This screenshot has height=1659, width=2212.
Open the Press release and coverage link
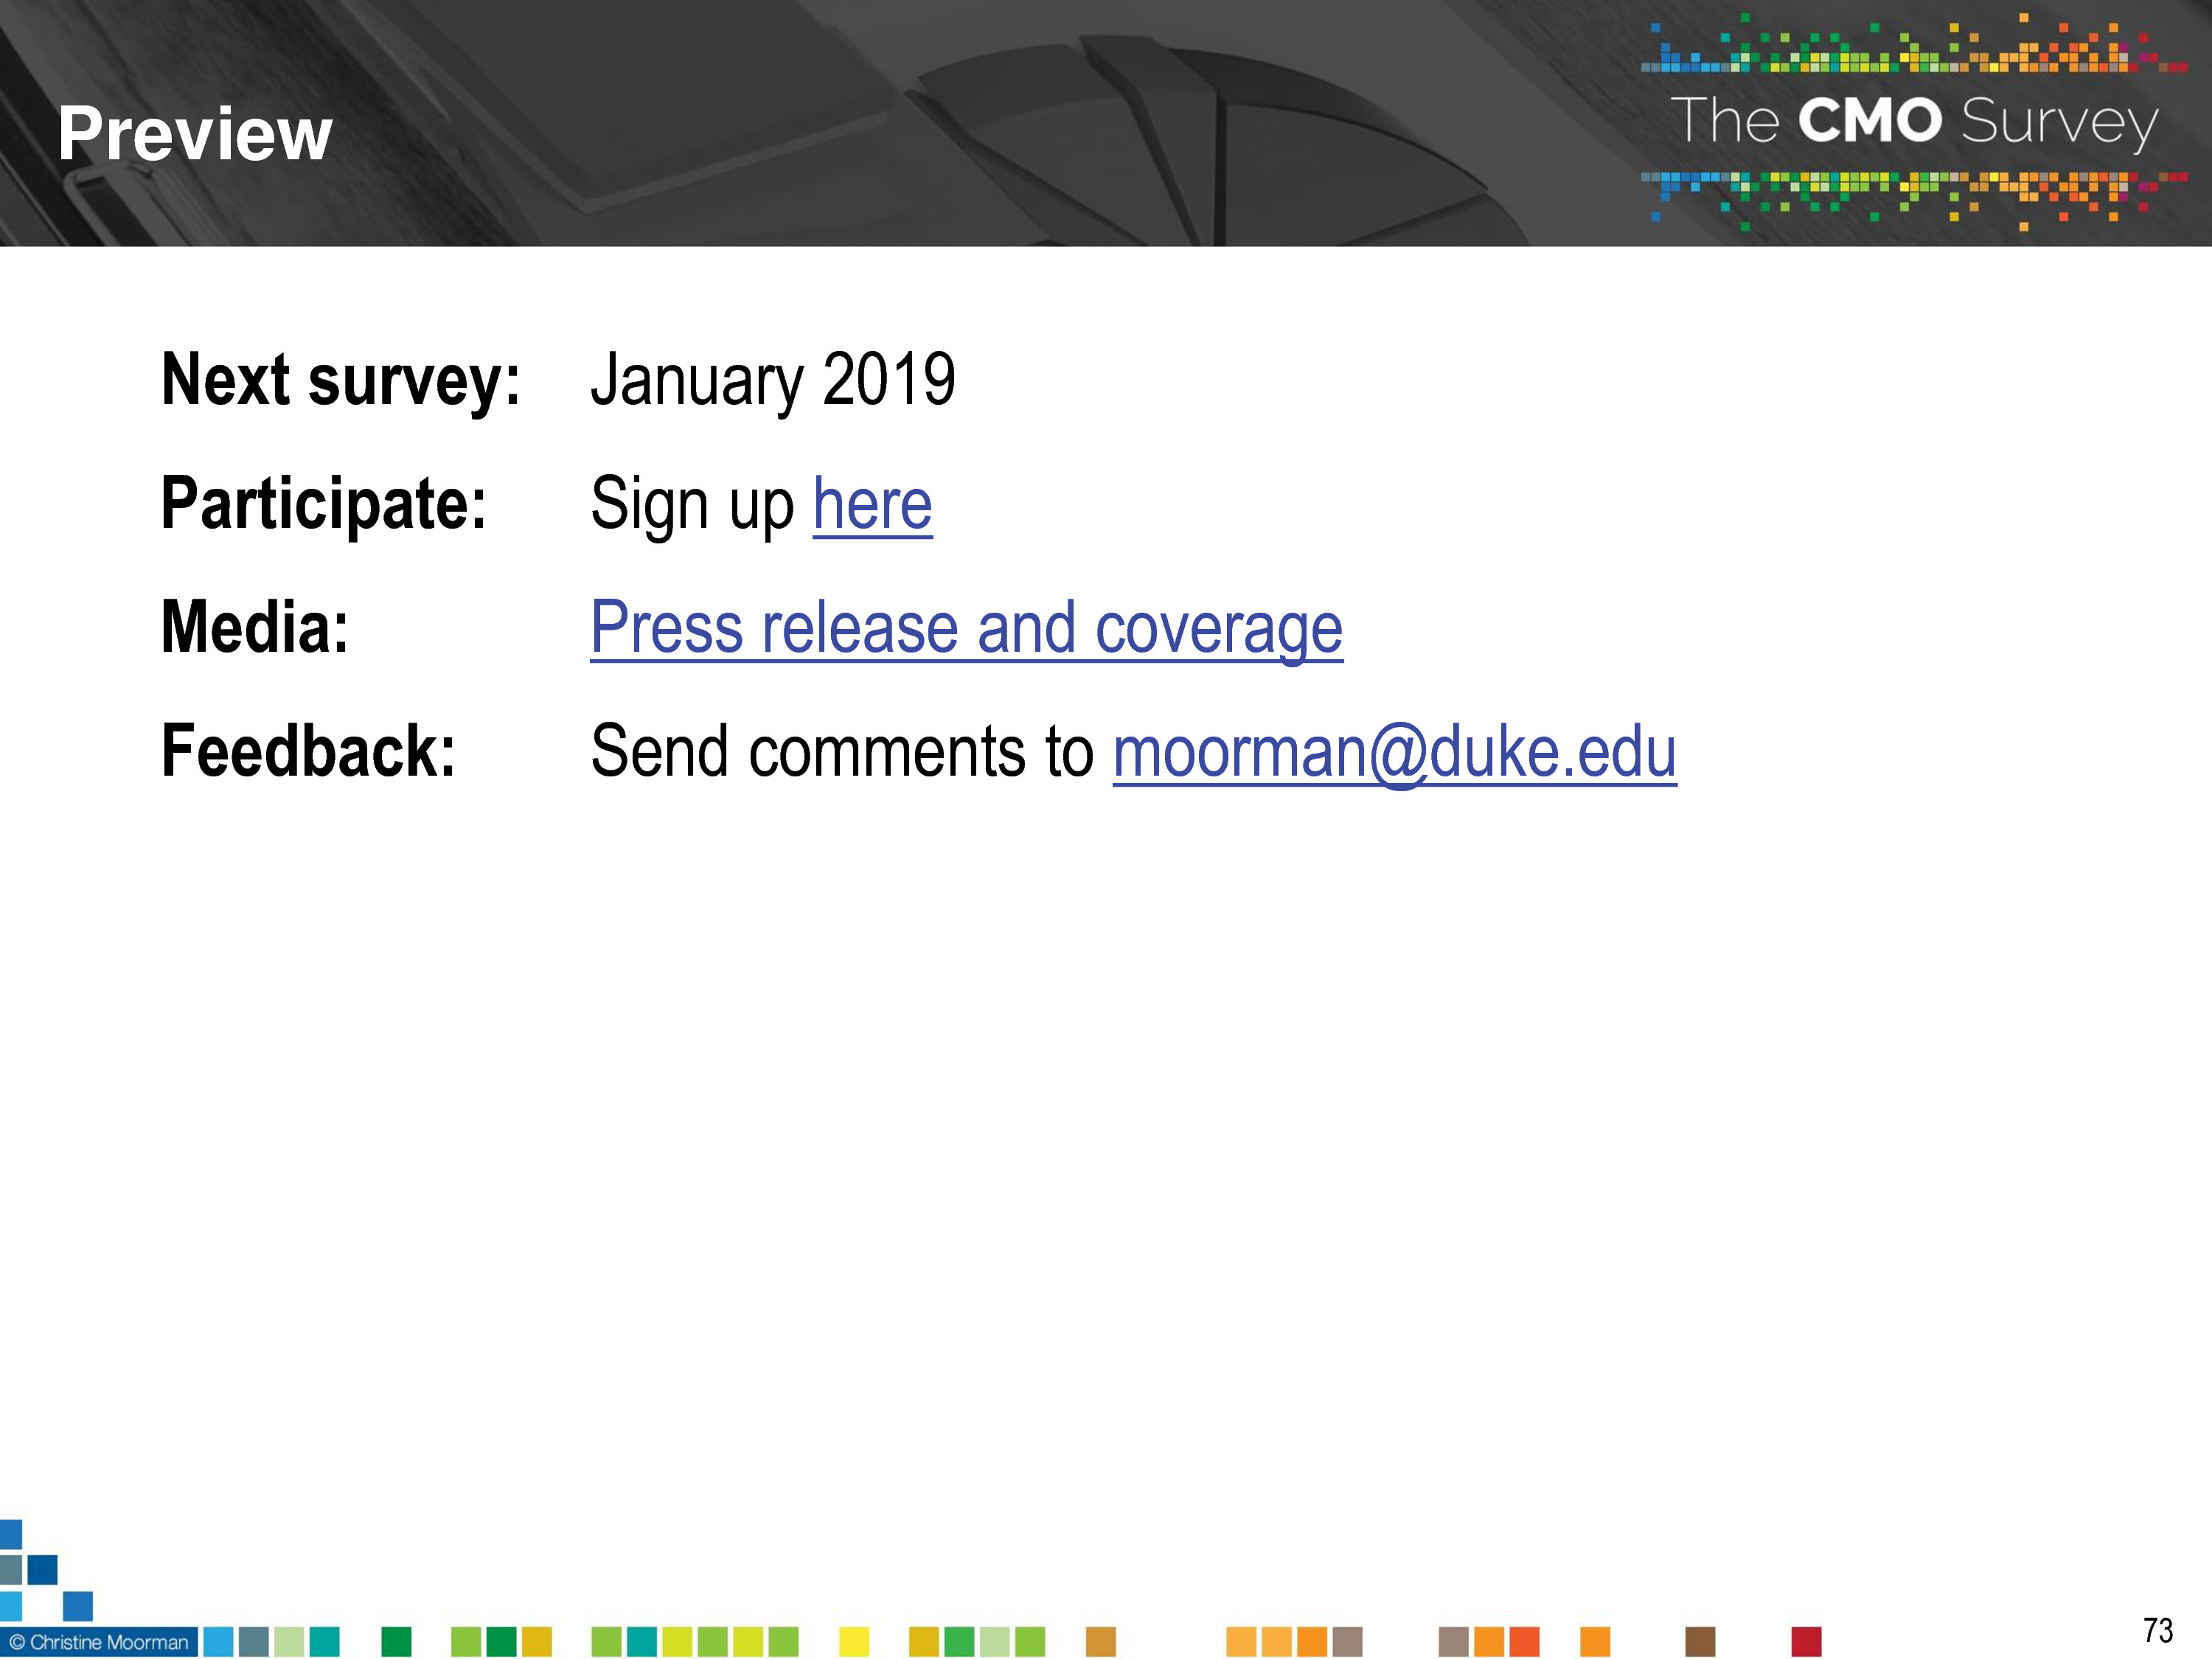pos(966,628)
